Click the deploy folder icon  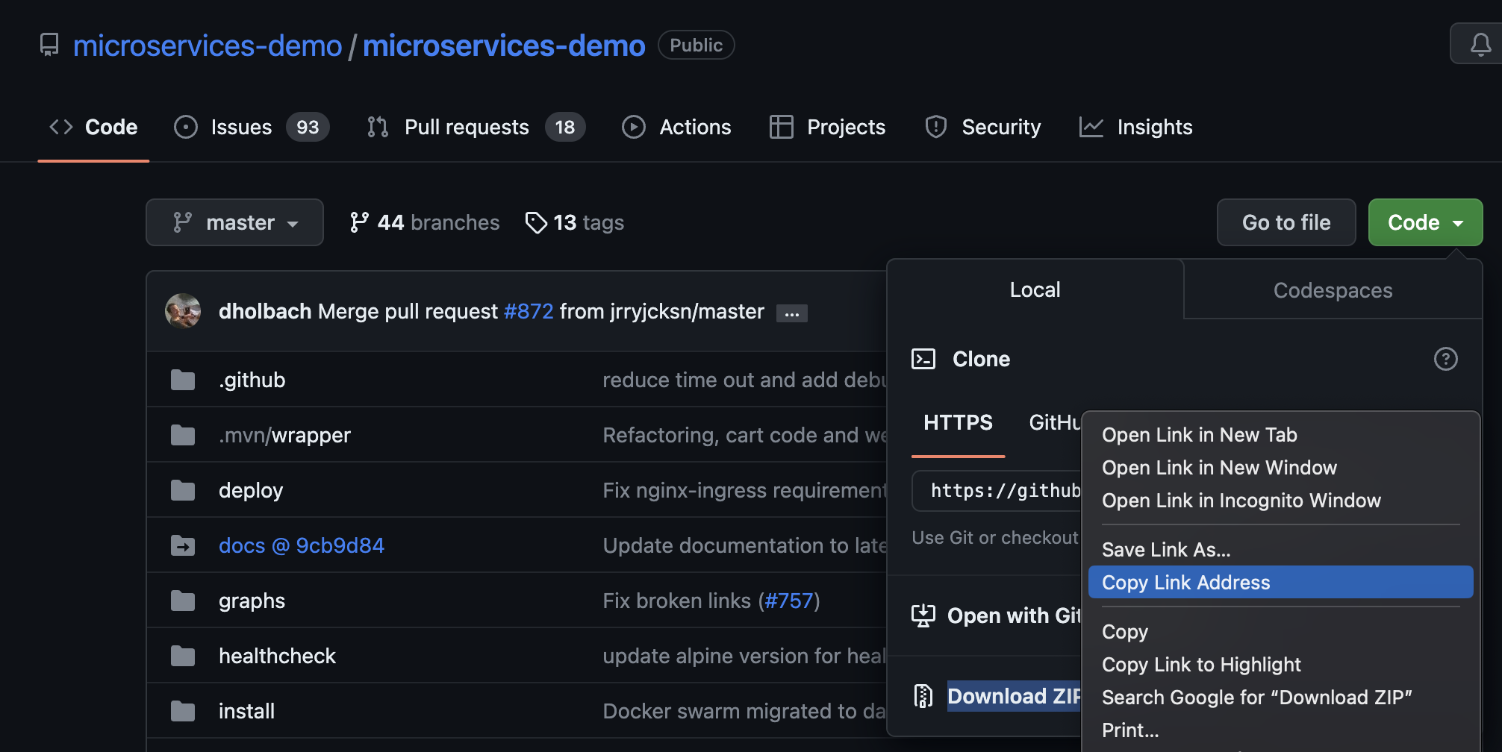(183, 490)
